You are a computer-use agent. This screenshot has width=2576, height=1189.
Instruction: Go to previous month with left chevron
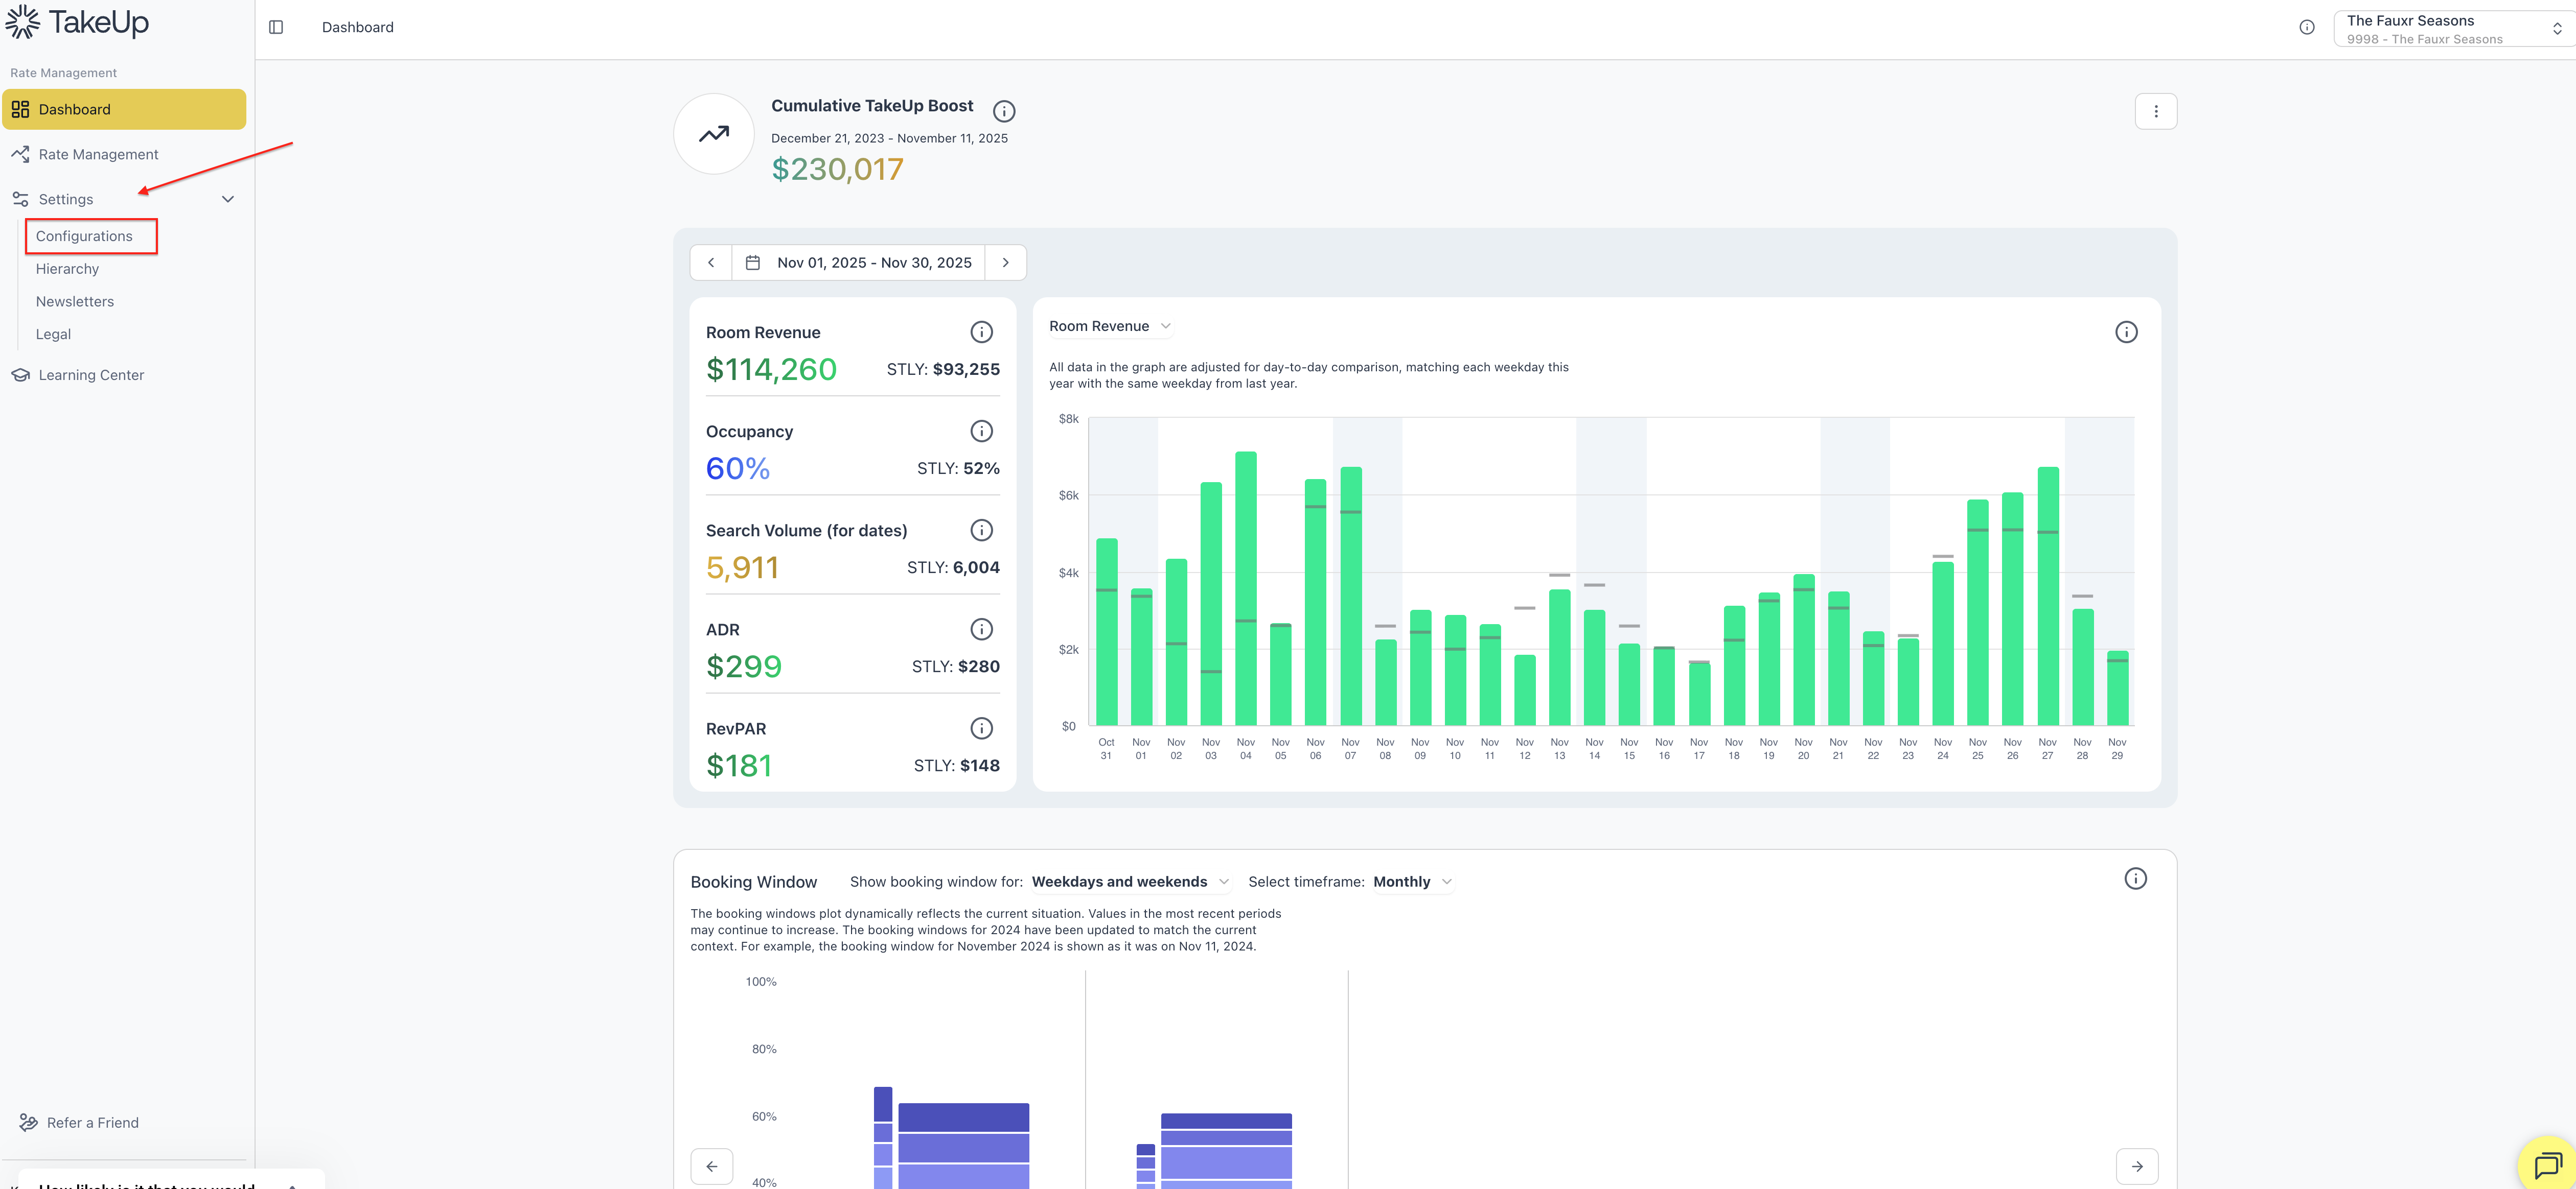pyautogui.click(x=711, y=263)
